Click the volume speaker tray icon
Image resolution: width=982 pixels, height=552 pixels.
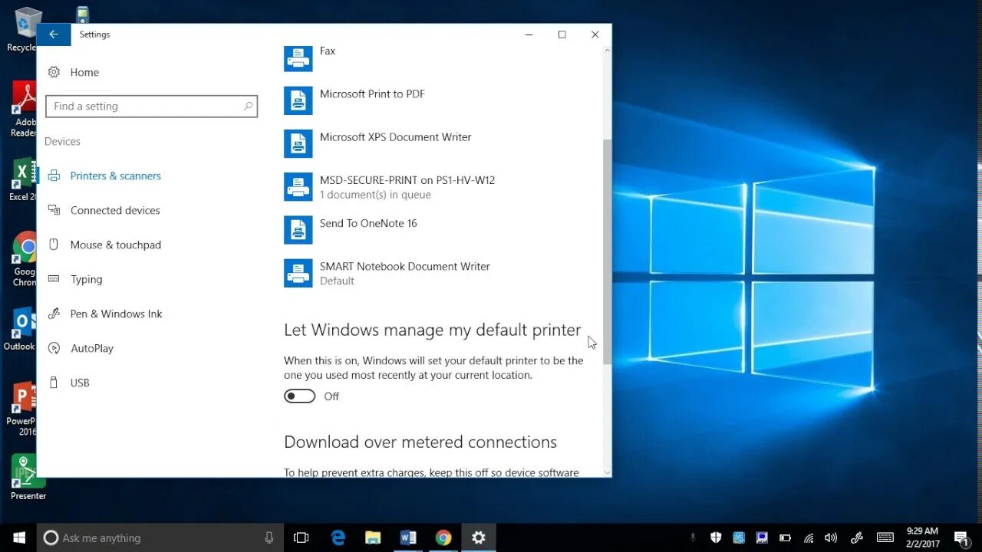(831, 537)
